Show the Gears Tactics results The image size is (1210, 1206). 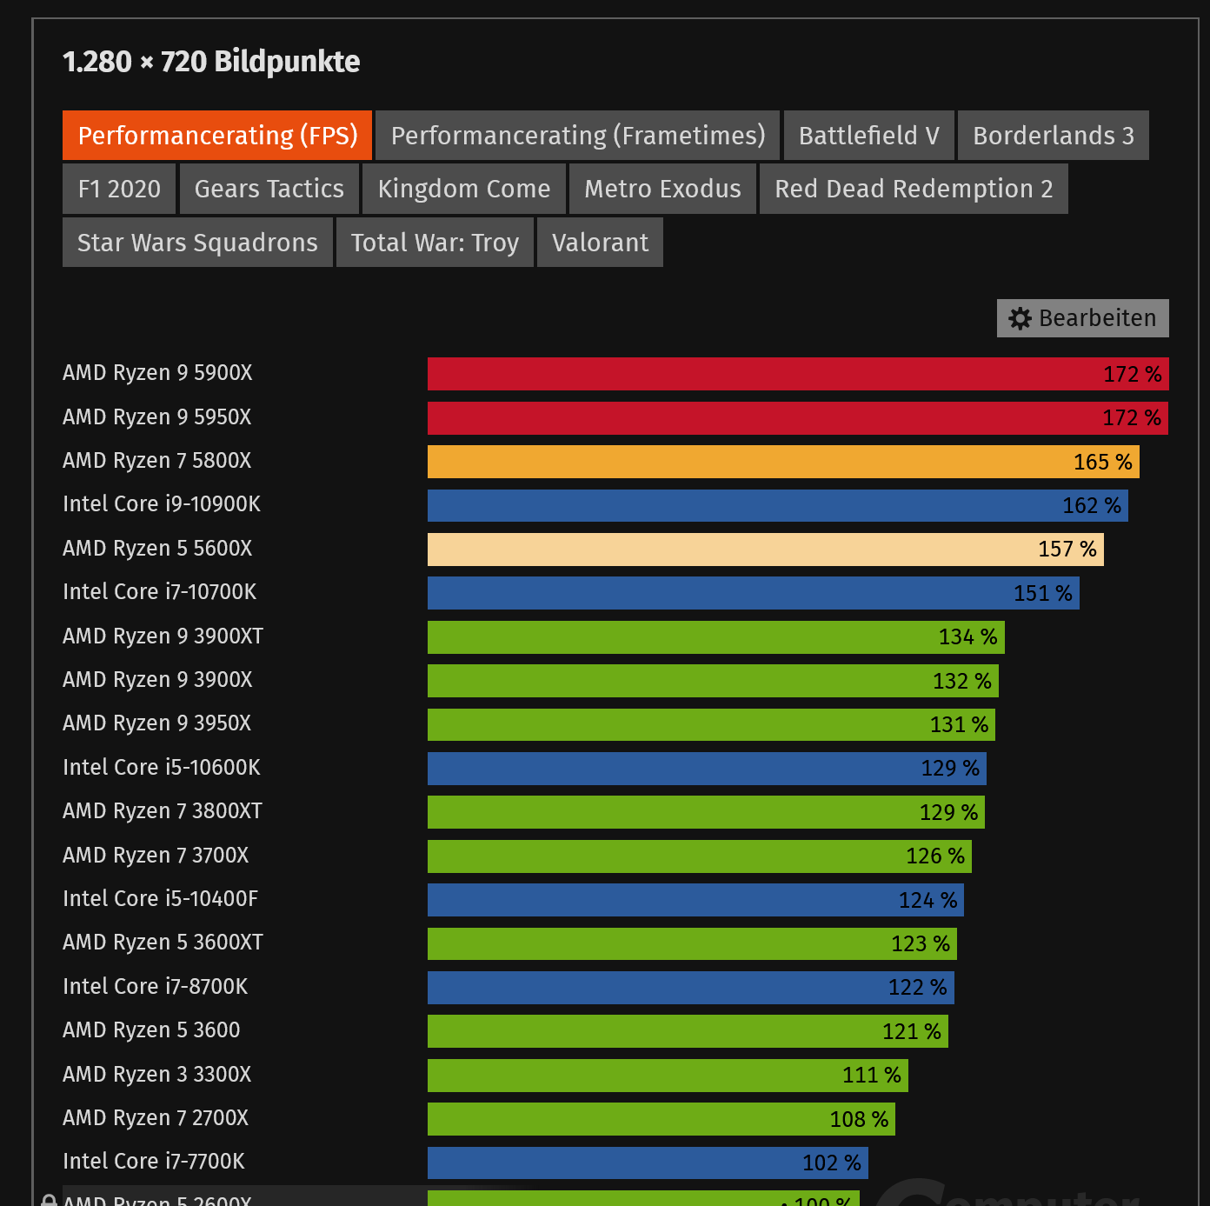point(269,189)
